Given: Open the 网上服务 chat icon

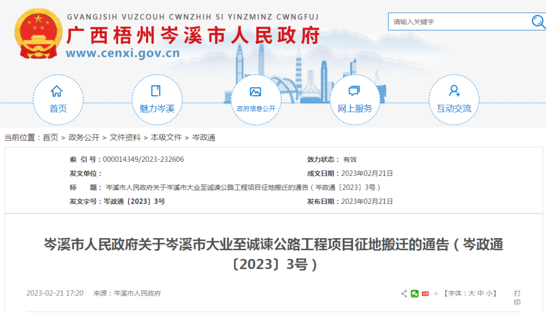Looking at the screenshot, I should point(354,92).
